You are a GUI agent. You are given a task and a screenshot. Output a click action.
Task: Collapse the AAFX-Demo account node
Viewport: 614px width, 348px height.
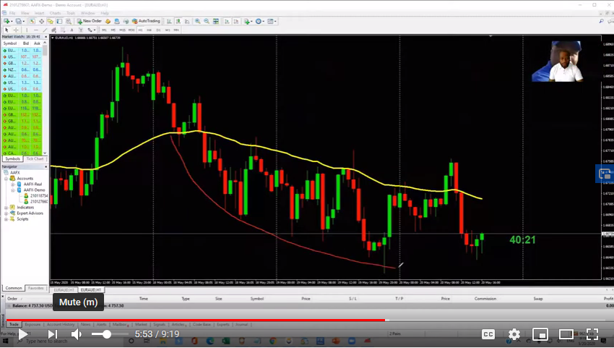click(12, 190)
